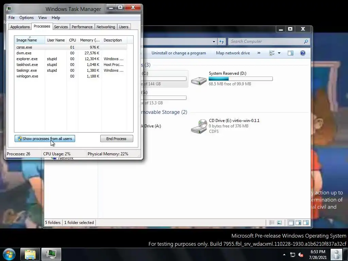Select the Task Manager taskbar button
The image size is (348, 261).
tap(51, 254)
